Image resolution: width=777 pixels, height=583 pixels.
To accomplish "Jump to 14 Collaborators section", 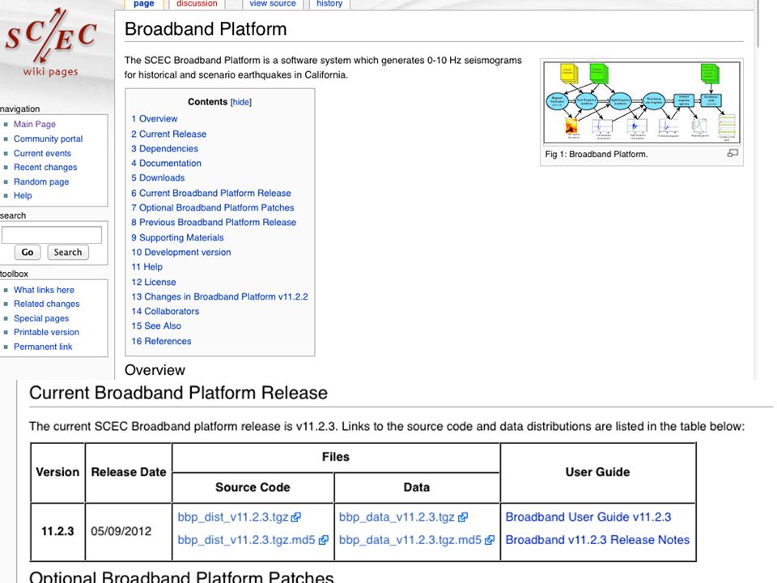I will pyautogui.click(x=165, y=311).
